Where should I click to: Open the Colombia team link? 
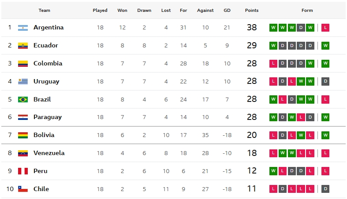(x=48, y=63)
